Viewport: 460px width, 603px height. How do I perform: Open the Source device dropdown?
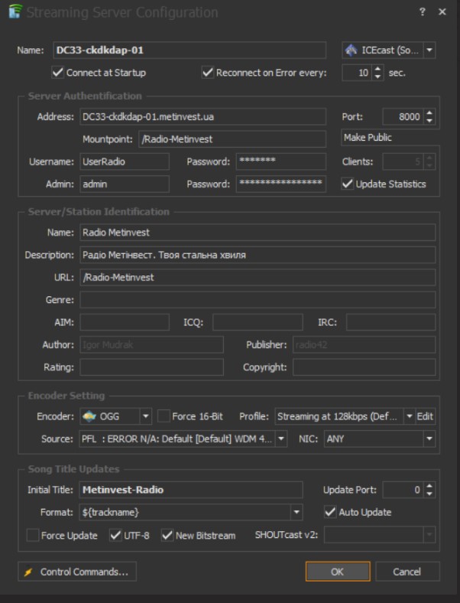(x=281, y=438)
